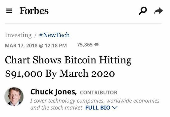Open search with the magnifier icon
The width and height of the screenshot is (170, 117).
(143, 11)
